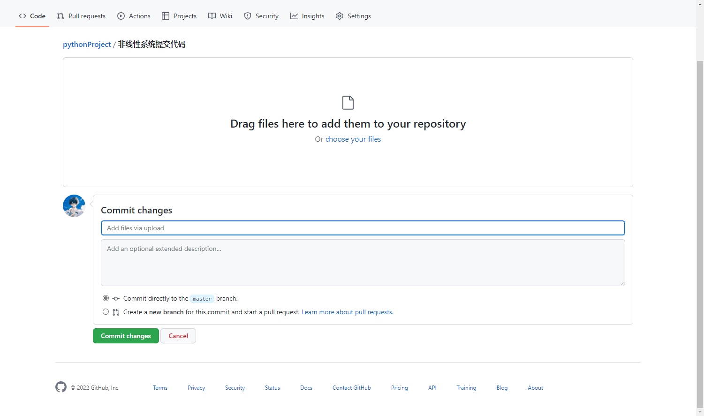Screen dimensions: 704x416
Task: Click 'choose your files' link
Action: click(353, 139)
